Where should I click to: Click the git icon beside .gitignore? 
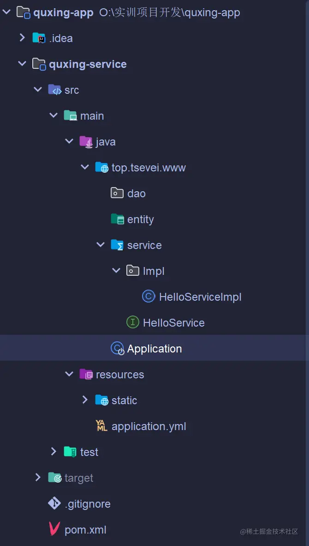point(54,504)
